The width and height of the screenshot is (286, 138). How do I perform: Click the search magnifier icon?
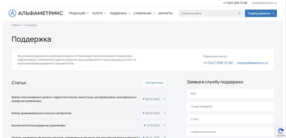tap(239, 13)
